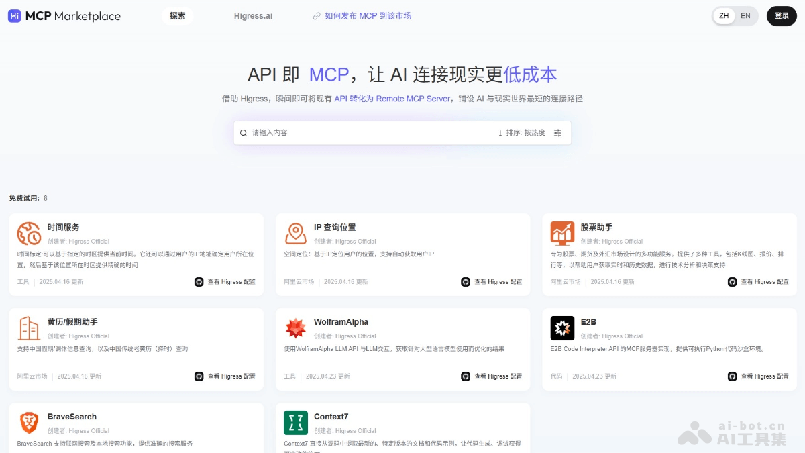Open the 如何发布 MCP 到该市场 link
The image size is (805, 453).
coord(367,15)
